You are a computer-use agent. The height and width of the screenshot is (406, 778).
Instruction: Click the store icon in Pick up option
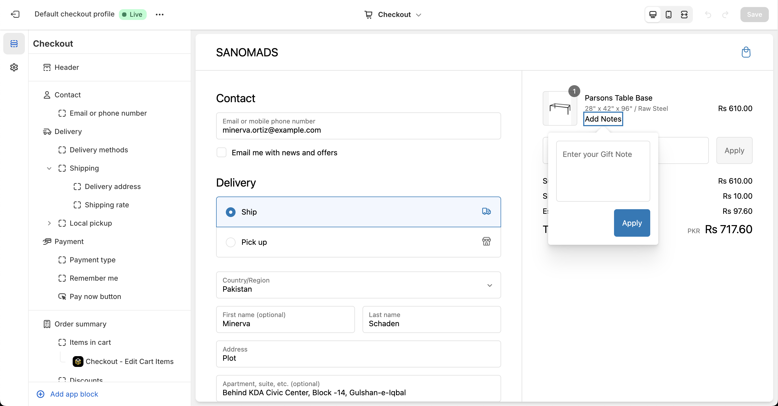[x=486, y=242]
